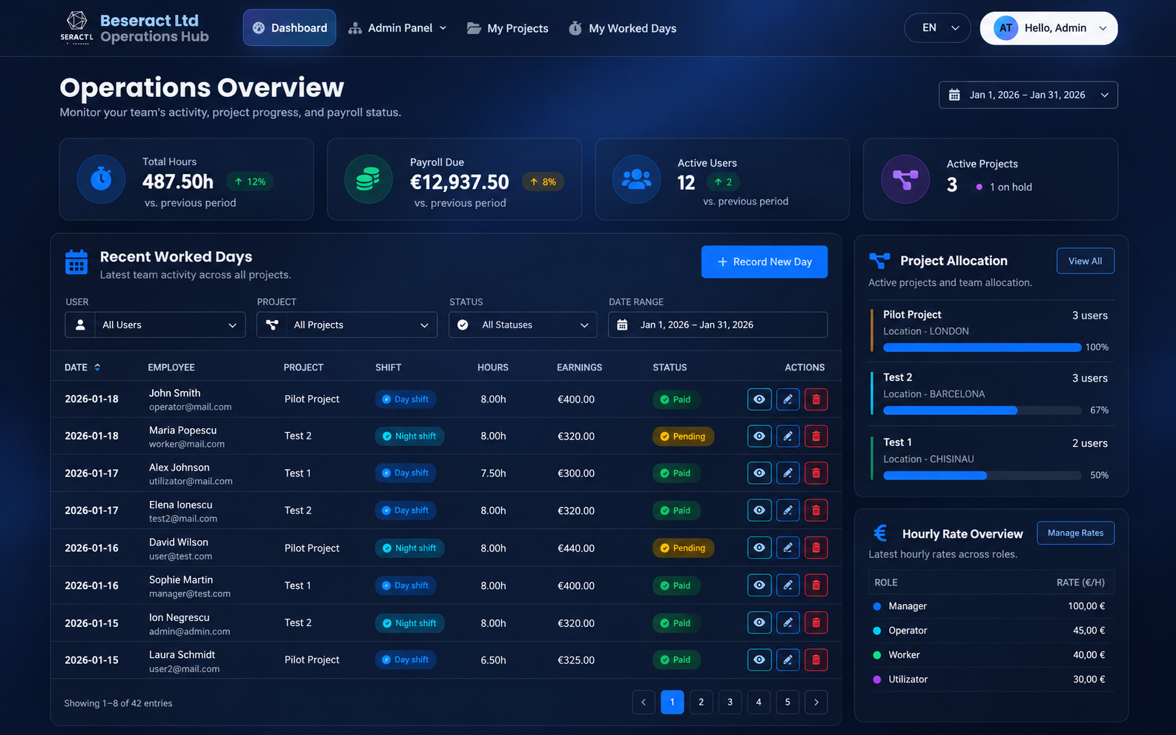Click the Record New Day button
The image size is (1176, 735).
[764, 262]
